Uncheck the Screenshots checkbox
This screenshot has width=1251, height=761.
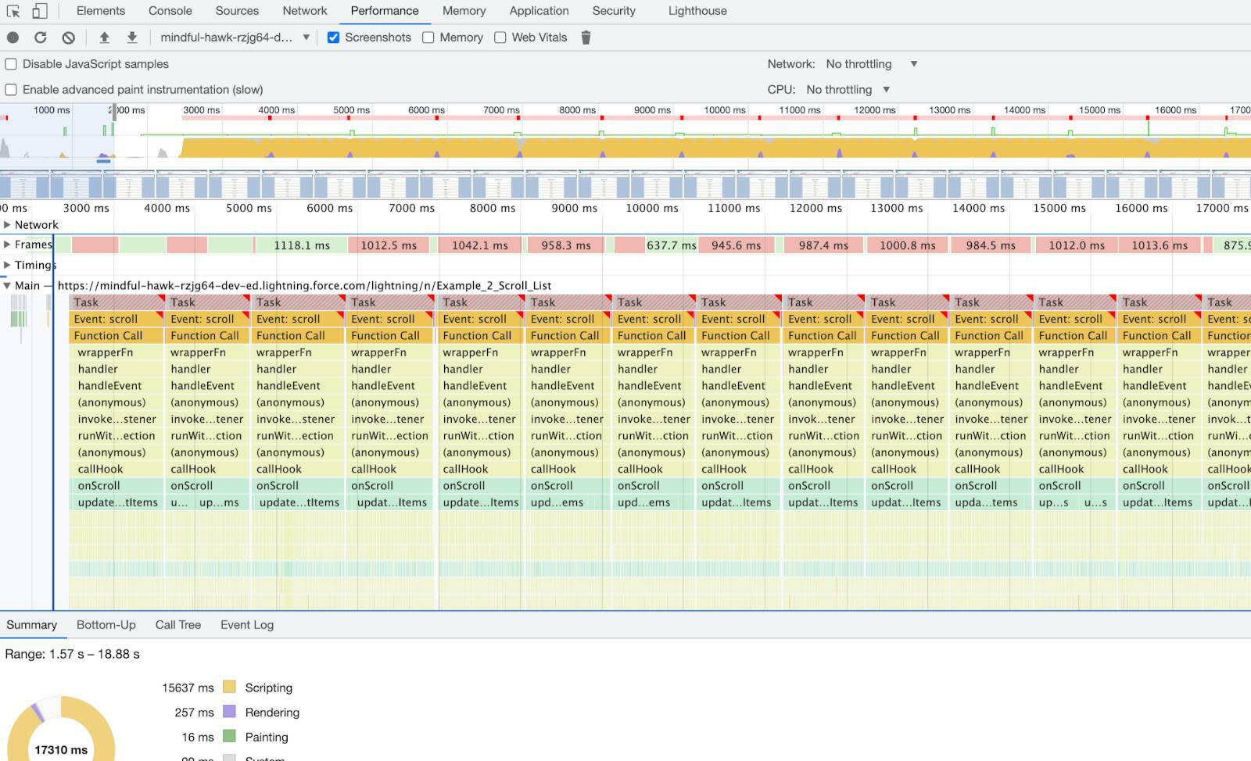[333, 38]
